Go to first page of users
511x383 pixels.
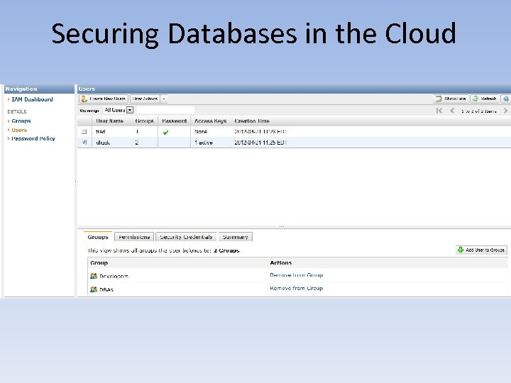coord(439,111)
